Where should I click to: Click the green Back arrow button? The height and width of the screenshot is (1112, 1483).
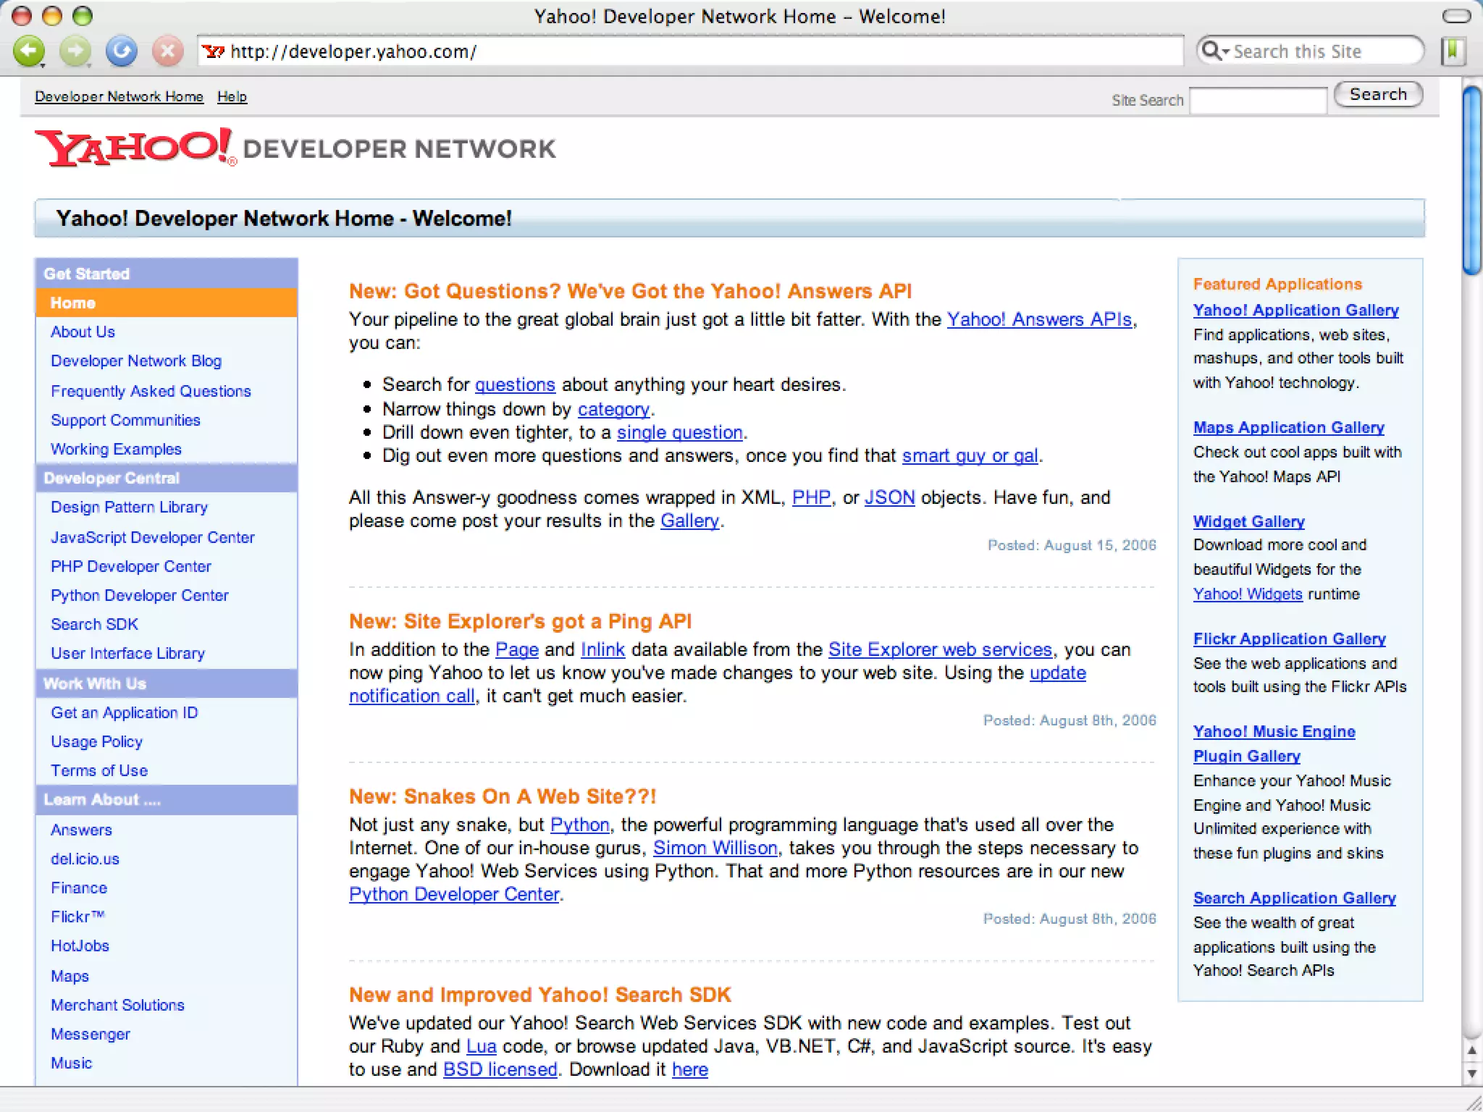(29, 51)
